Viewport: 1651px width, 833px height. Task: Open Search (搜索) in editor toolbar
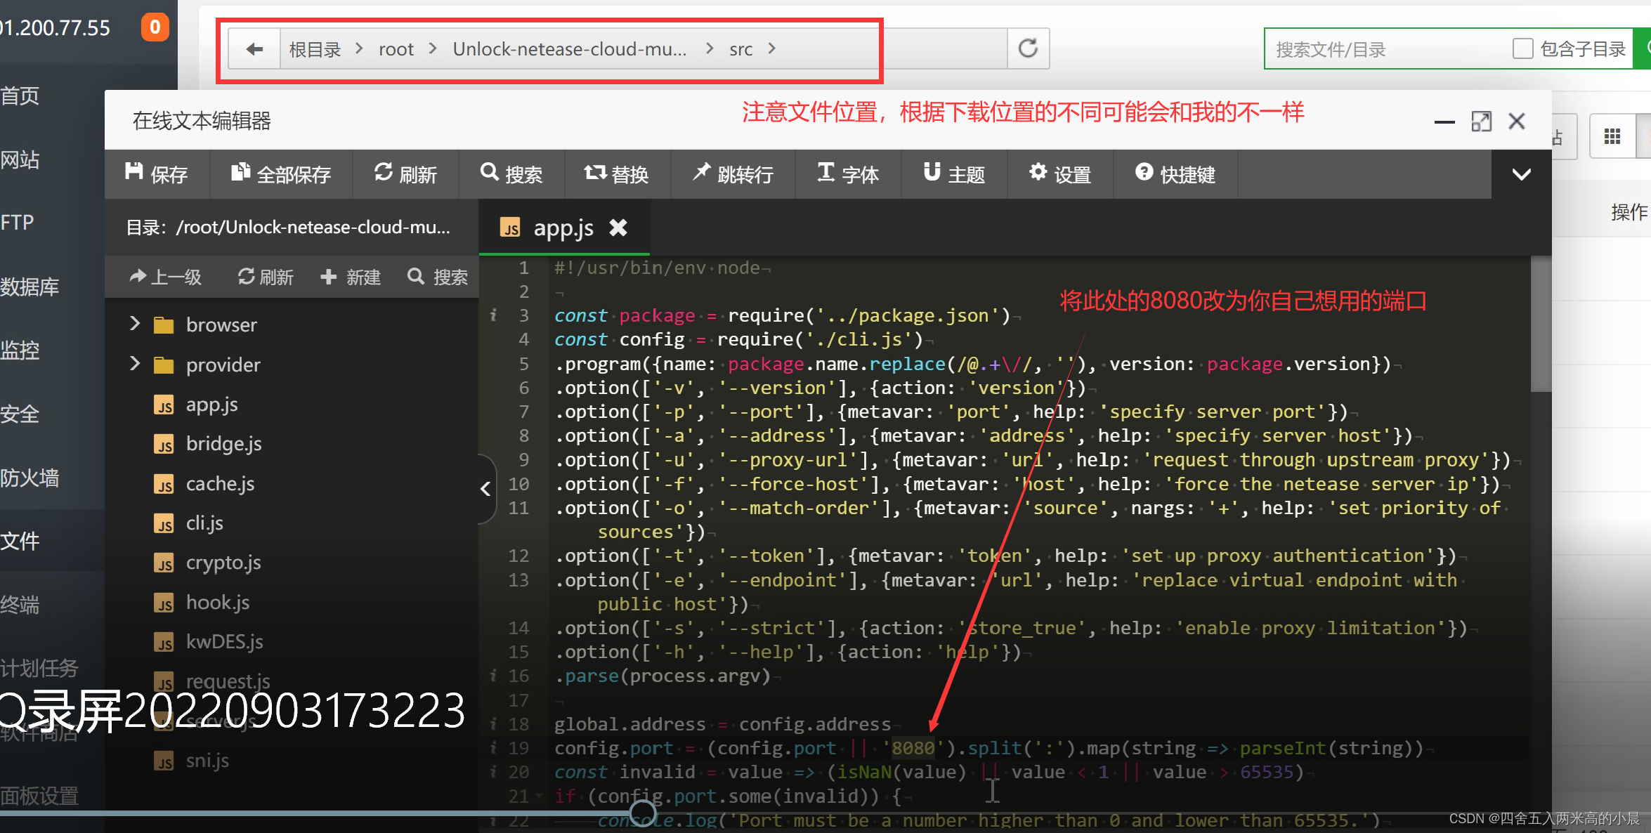coord(511,174)
